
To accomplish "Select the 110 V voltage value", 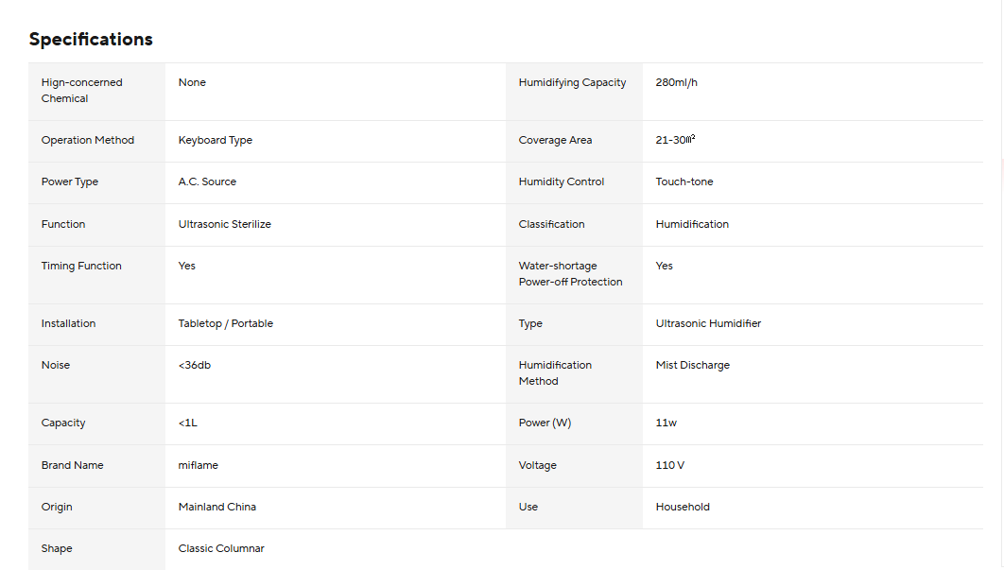I will coord(669,465).
